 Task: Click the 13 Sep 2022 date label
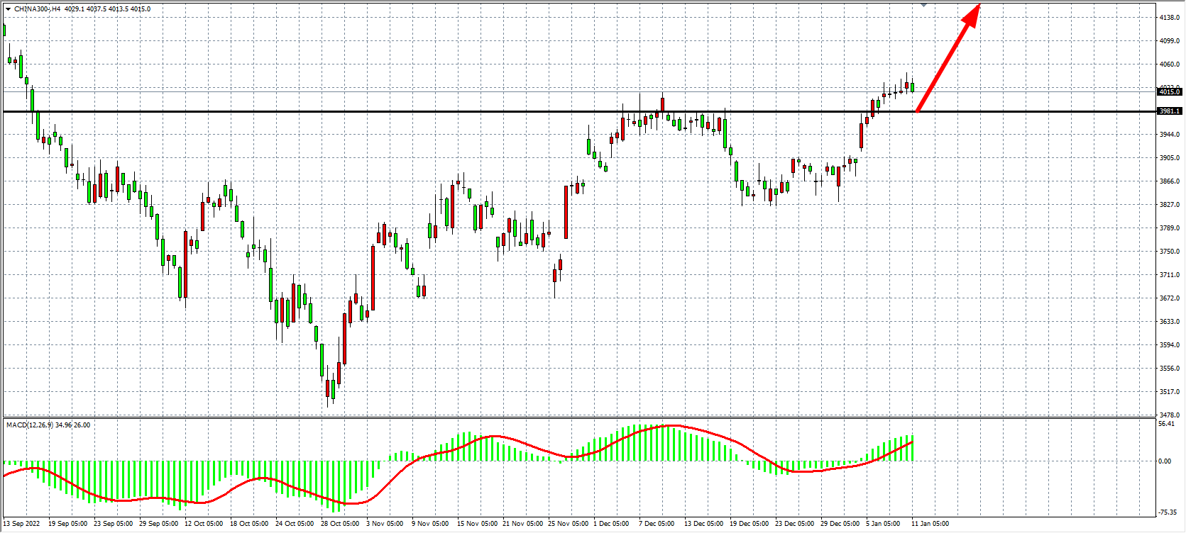[x=21, y=524]
